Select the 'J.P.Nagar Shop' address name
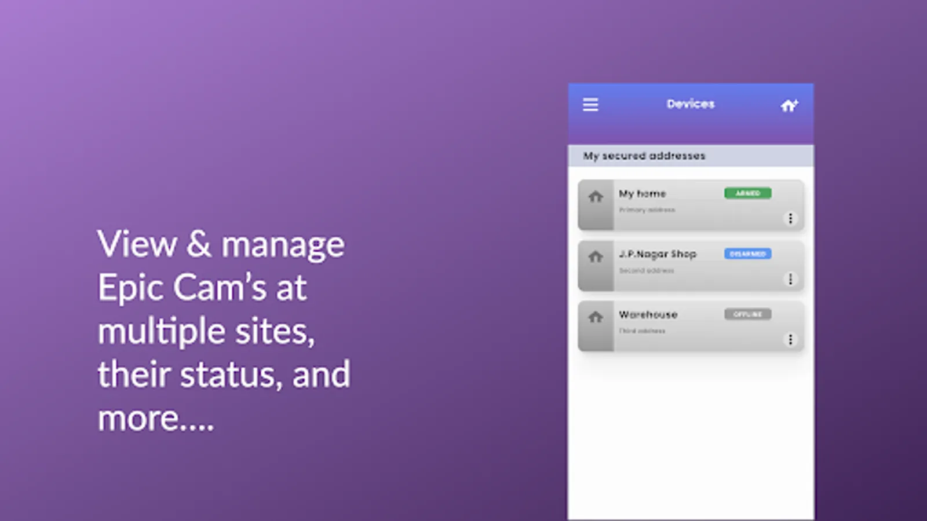The width and height of the screenshot is (927, 521). pyautogui.click(x=658, y=254)
